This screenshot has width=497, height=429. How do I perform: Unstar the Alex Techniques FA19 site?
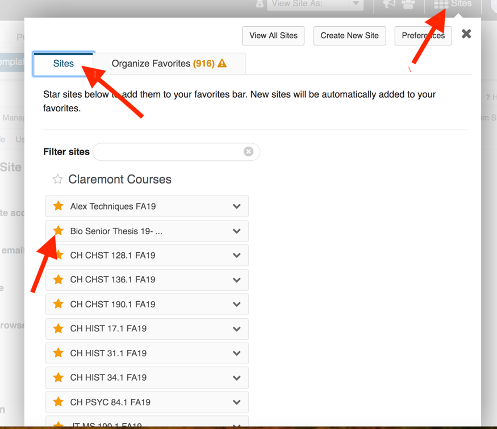(59, 206)
